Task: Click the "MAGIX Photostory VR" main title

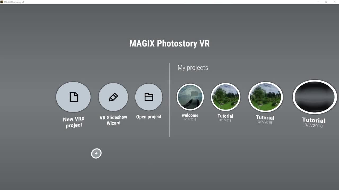Action: (169, 44)
